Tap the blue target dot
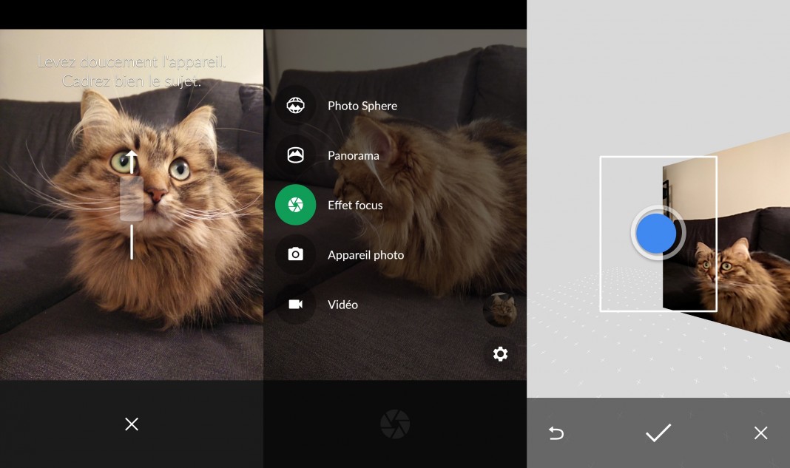 tap(657, 233)
